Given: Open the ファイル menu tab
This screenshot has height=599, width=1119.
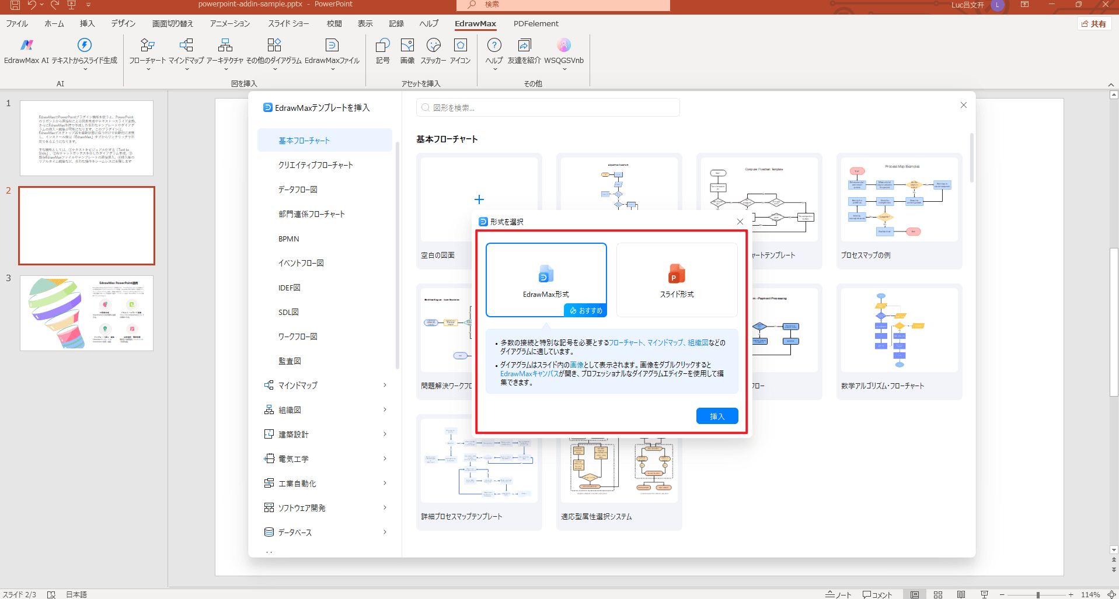Looking at the screenshot, I should pyautogui.click(x=17, y=24).
